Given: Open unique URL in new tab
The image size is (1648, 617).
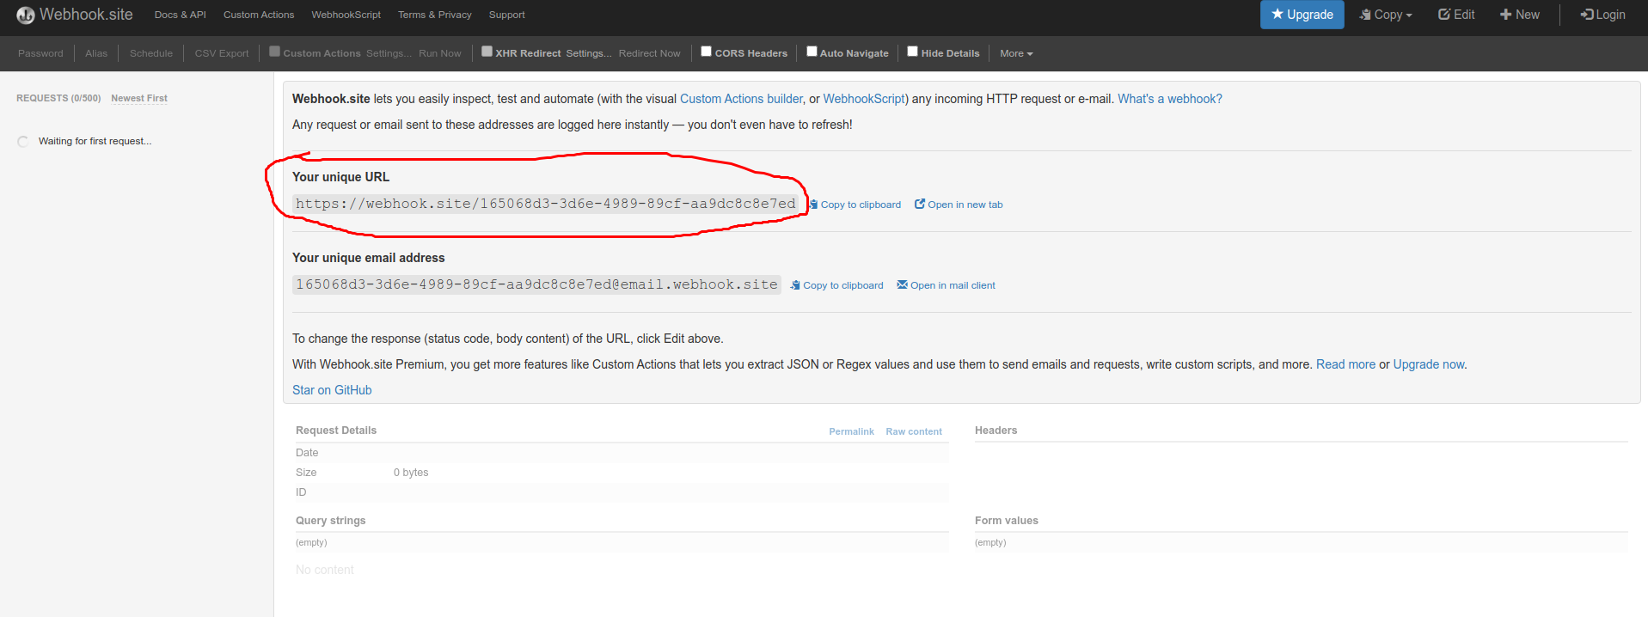Looking at the screenshot, I should pyautogui.click(x=959, y=205).
